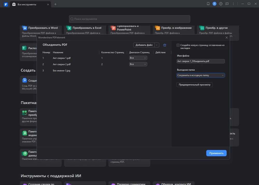Click the Предварительный просмотр button
This screenshot has height=185, width=259.
pos(195,85)
